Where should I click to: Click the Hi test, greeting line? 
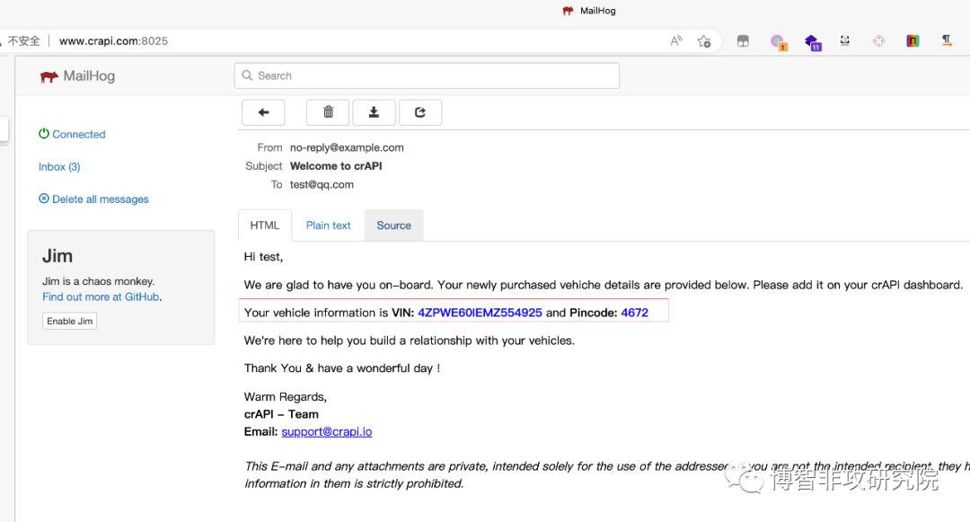click(263, 257)
